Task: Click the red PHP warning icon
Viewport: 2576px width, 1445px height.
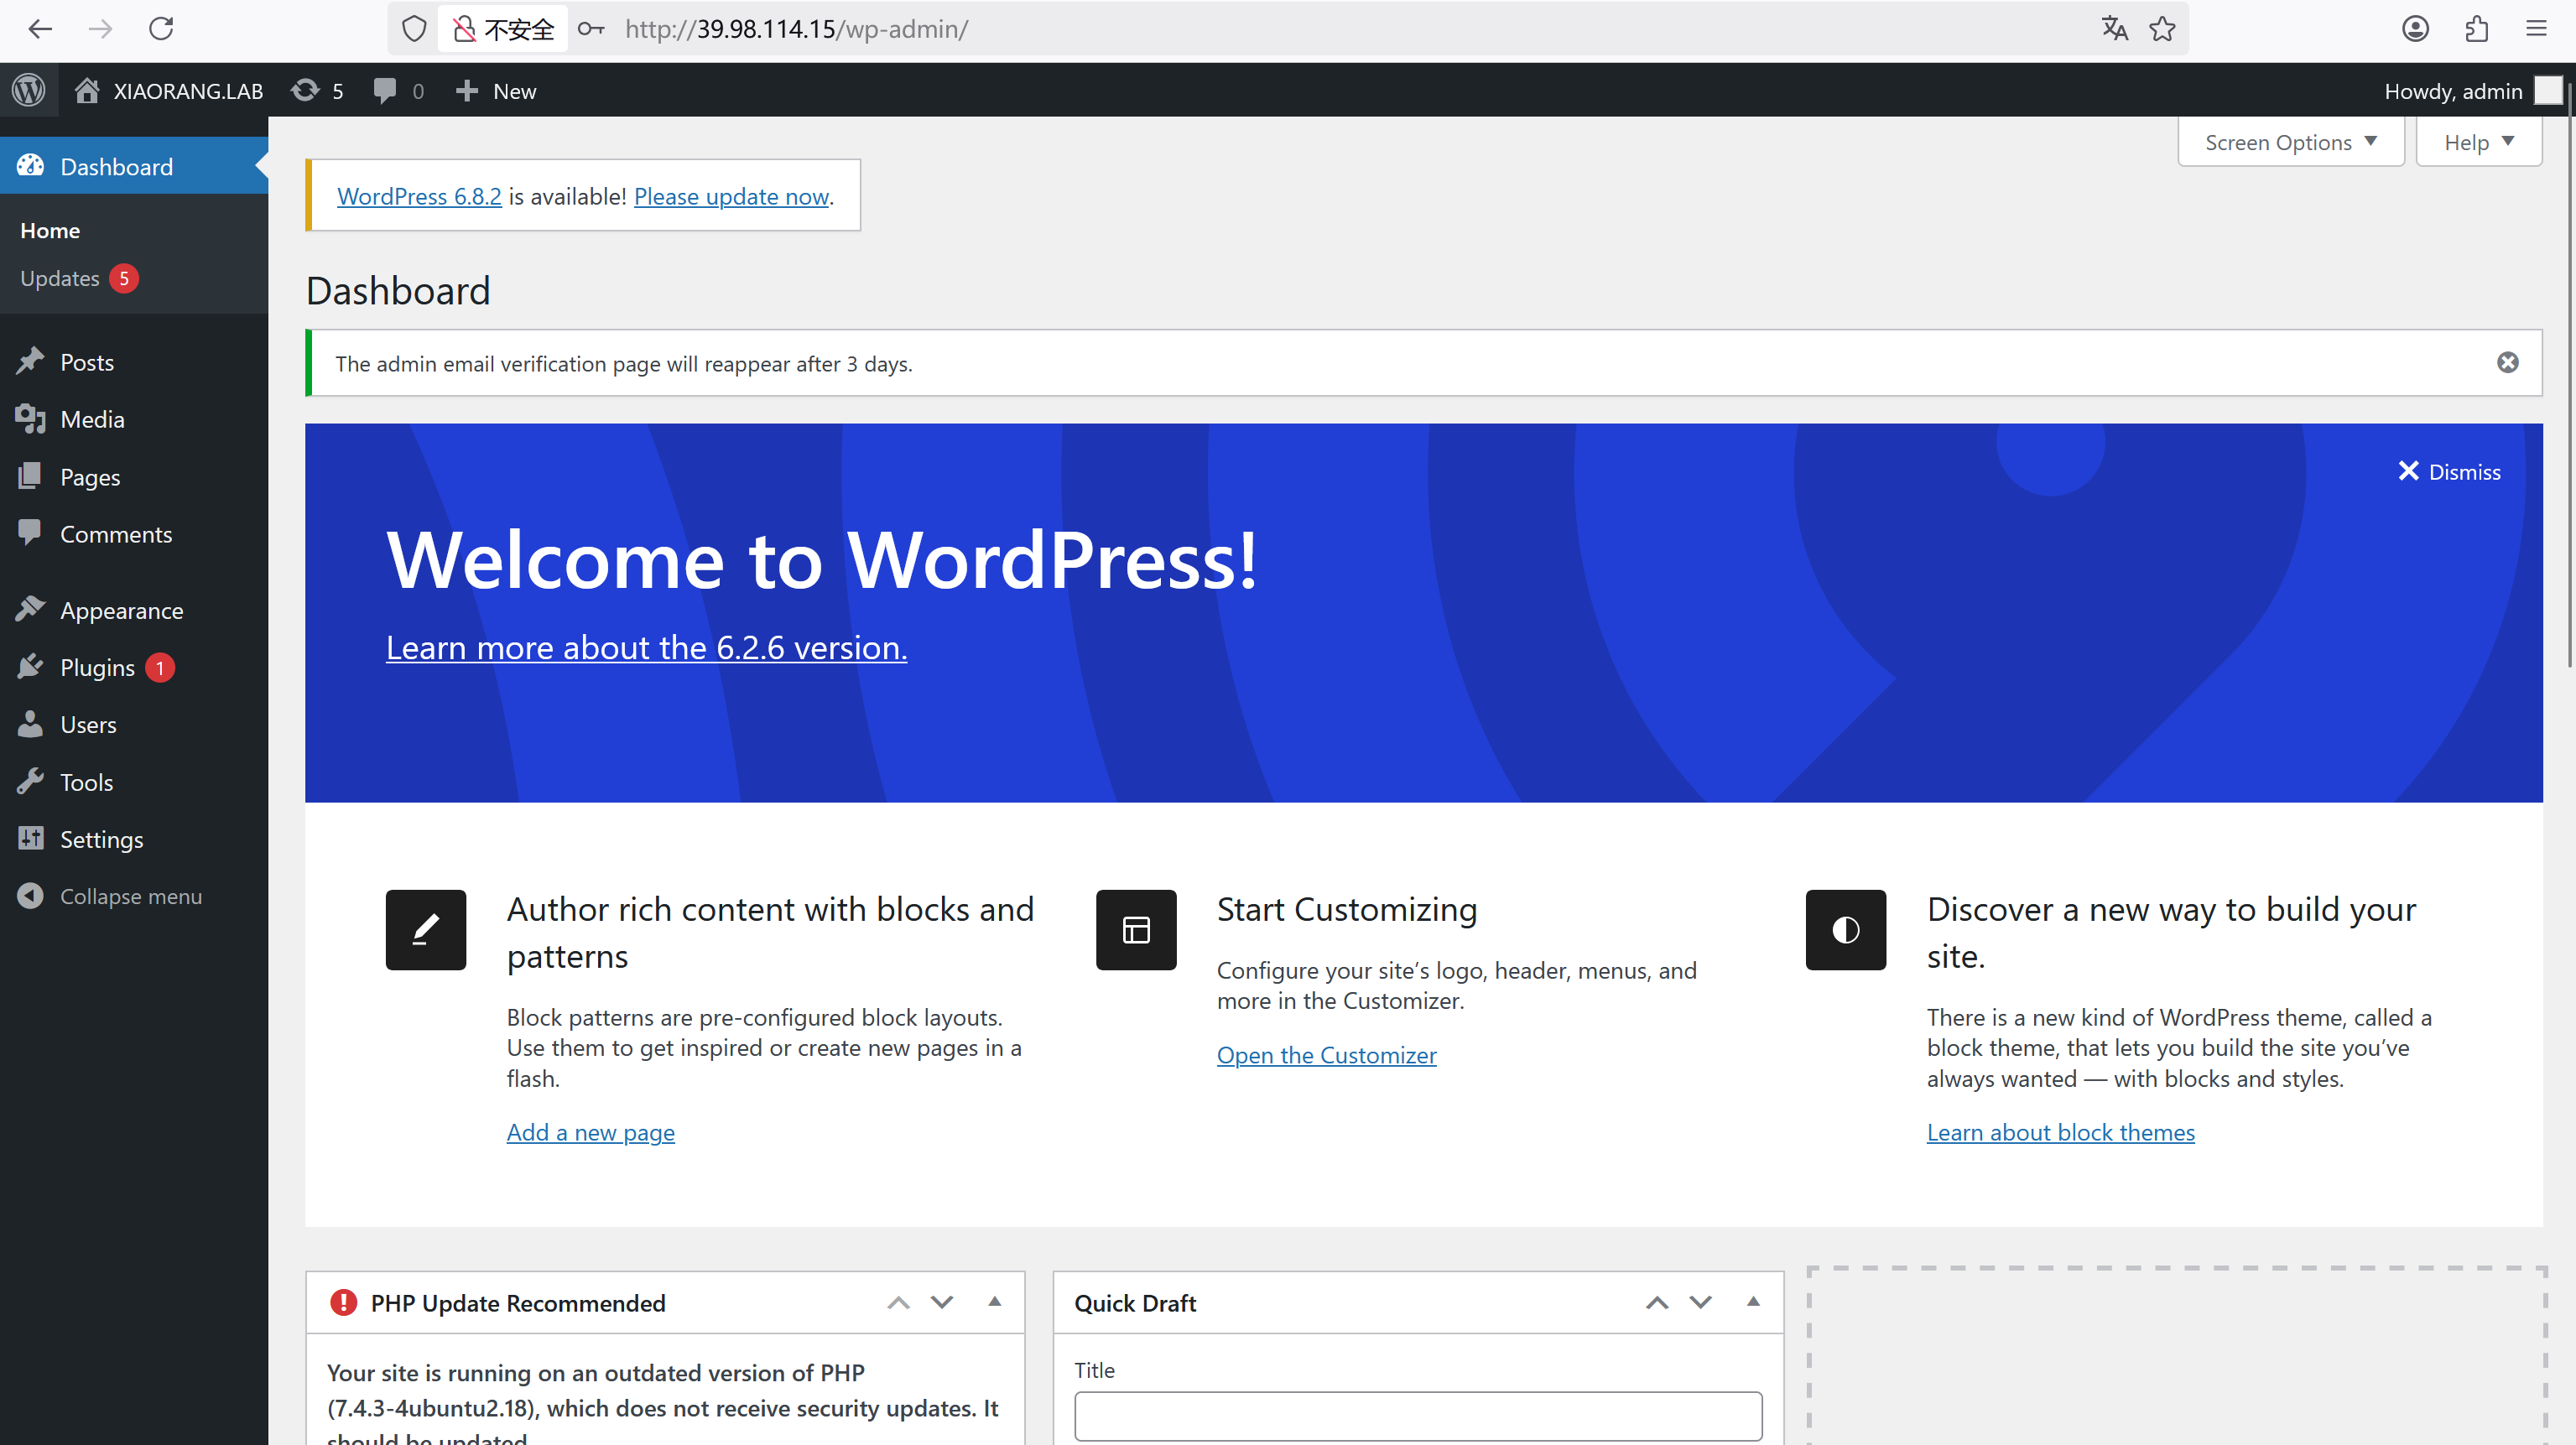Action: (x=343, y=1302)
